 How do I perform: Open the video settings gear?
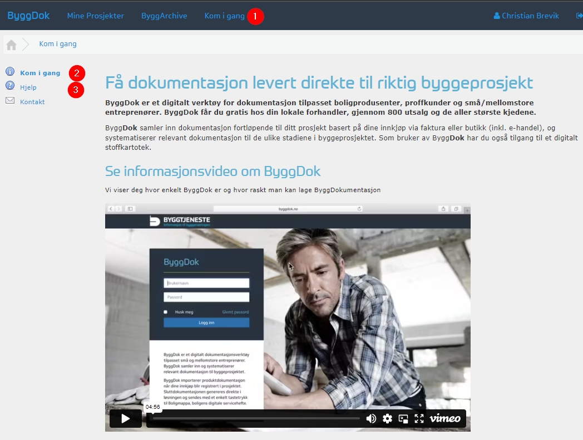click(x=388, y=419)
